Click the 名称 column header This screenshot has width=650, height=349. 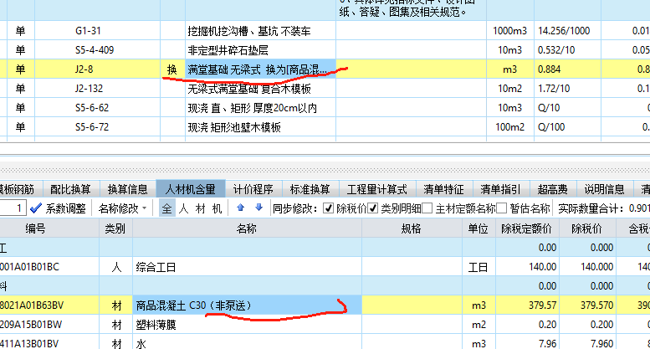[247, 228]
